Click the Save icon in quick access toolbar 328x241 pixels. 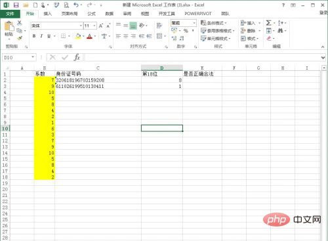[x=16, y=5]
